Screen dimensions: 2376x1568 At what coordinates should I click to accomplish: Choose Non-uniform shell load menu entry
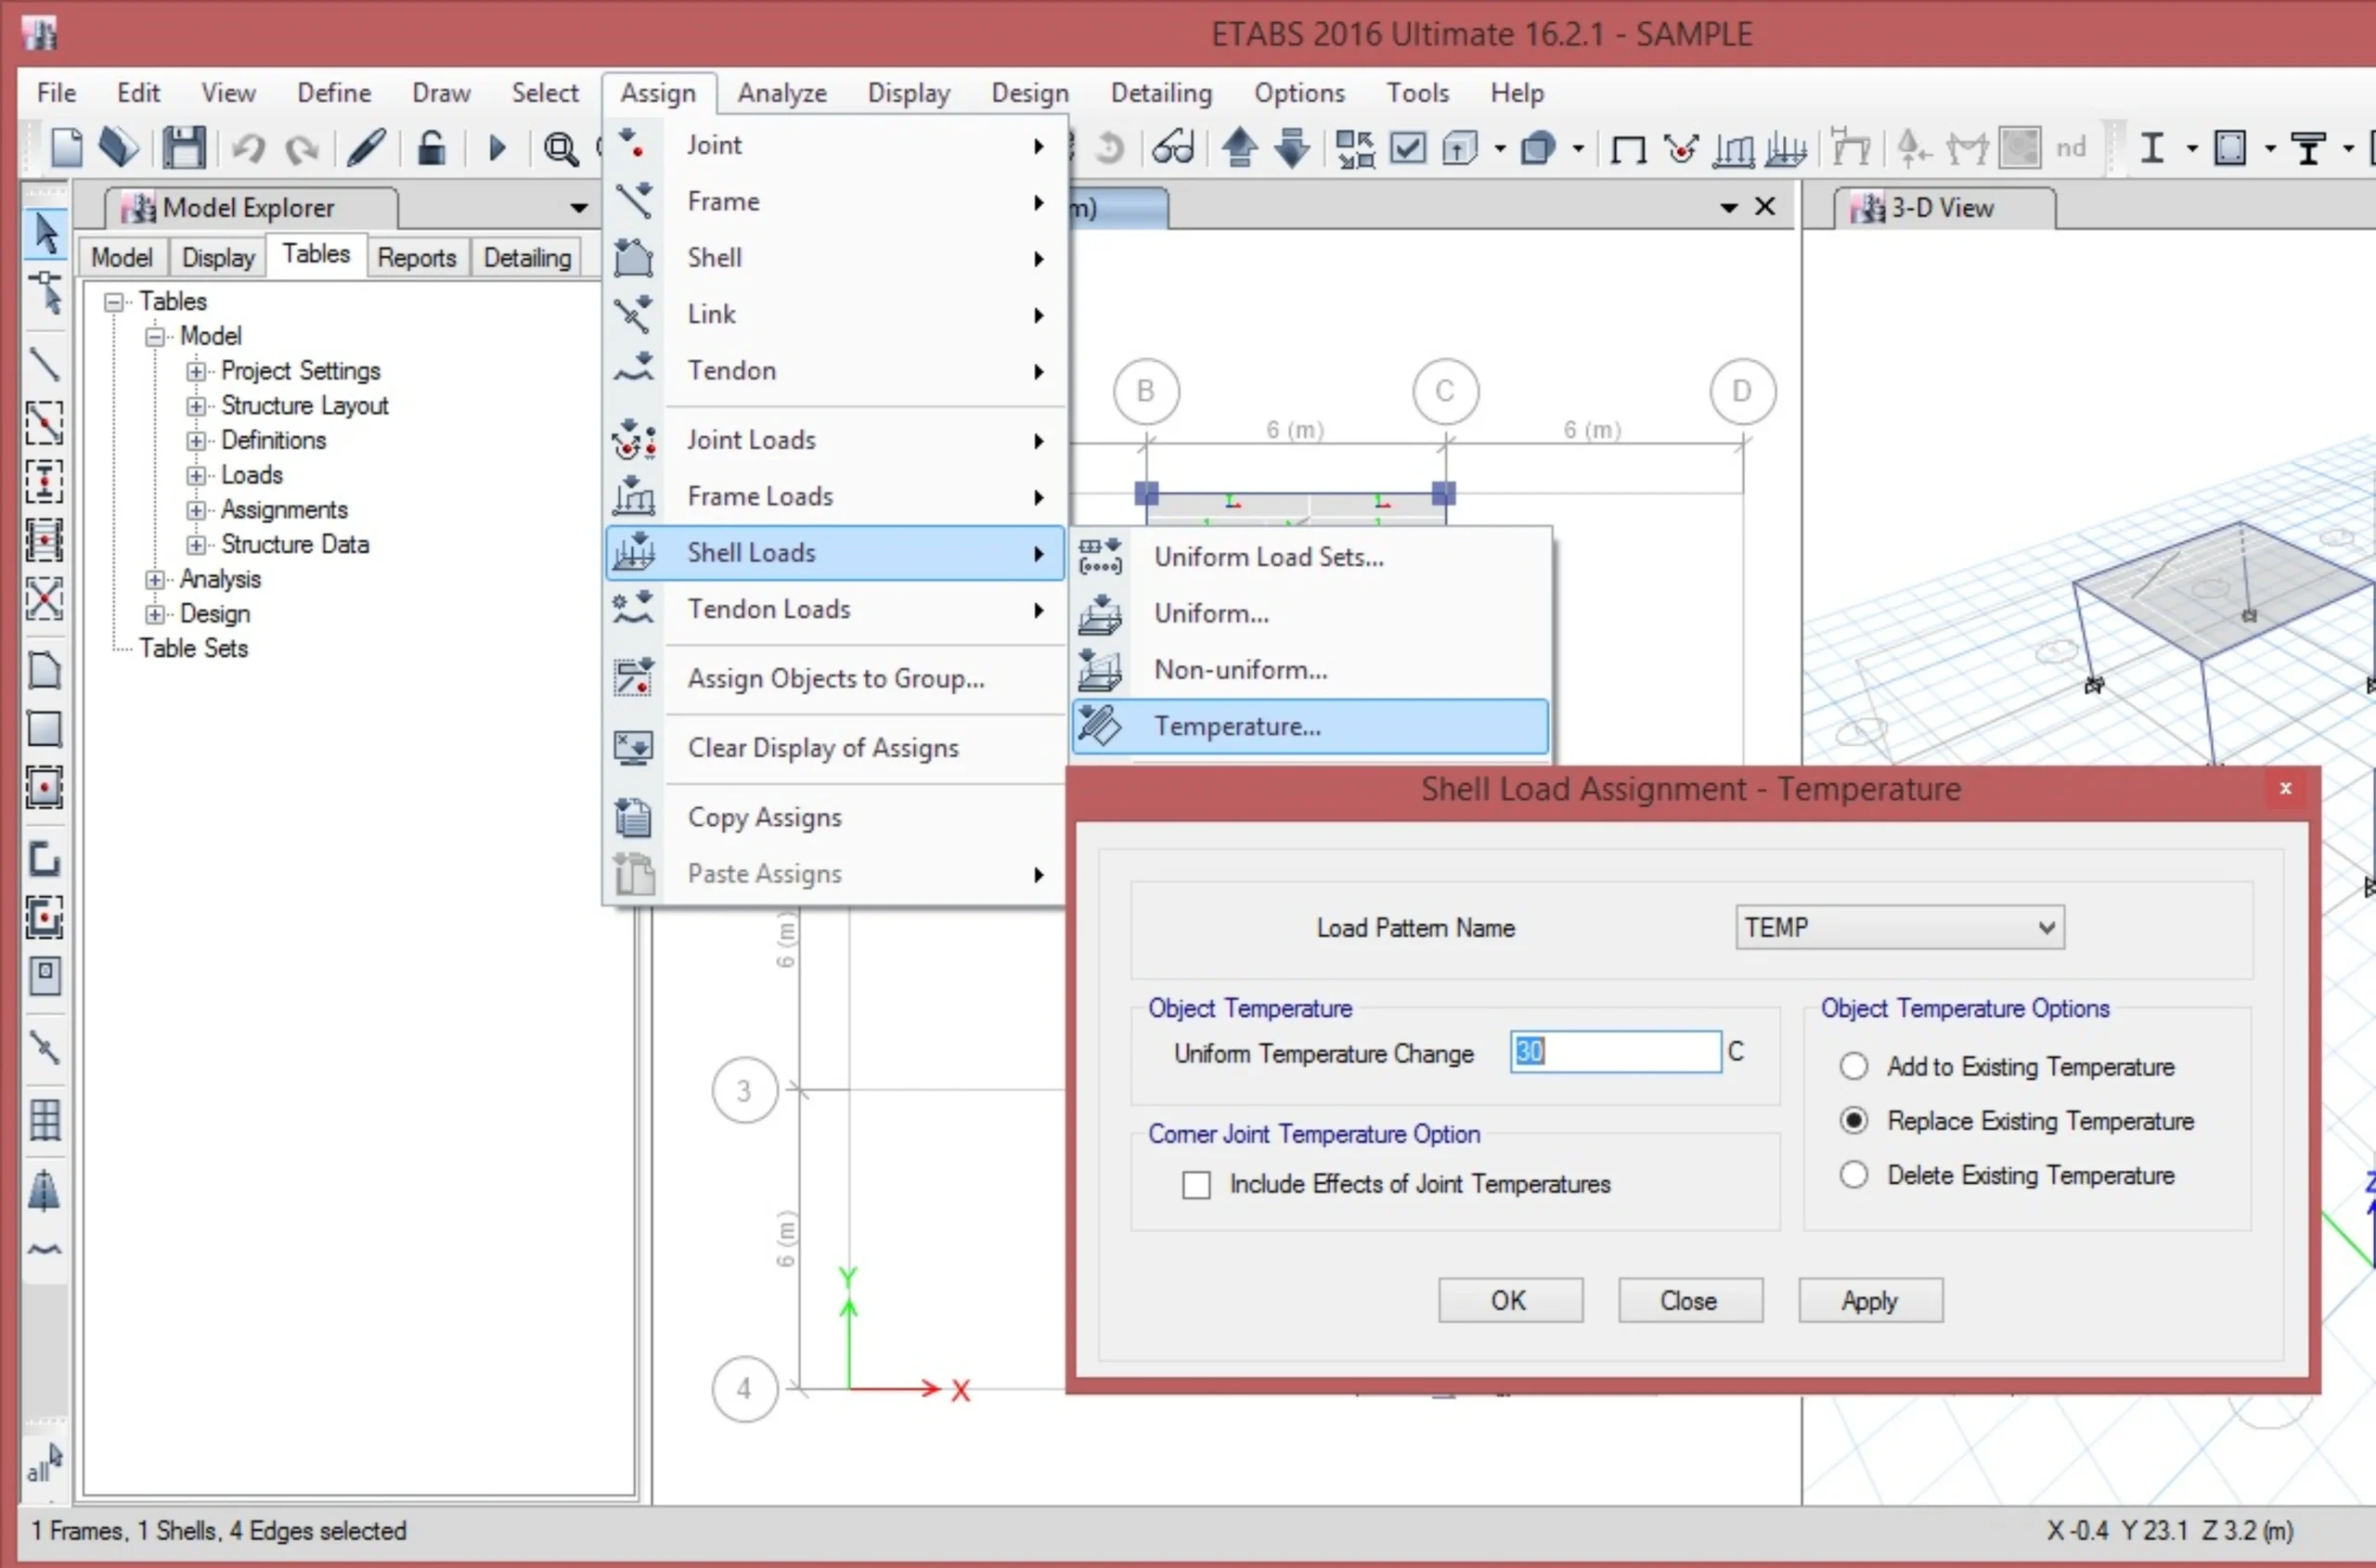click(x=1241, y=670)
